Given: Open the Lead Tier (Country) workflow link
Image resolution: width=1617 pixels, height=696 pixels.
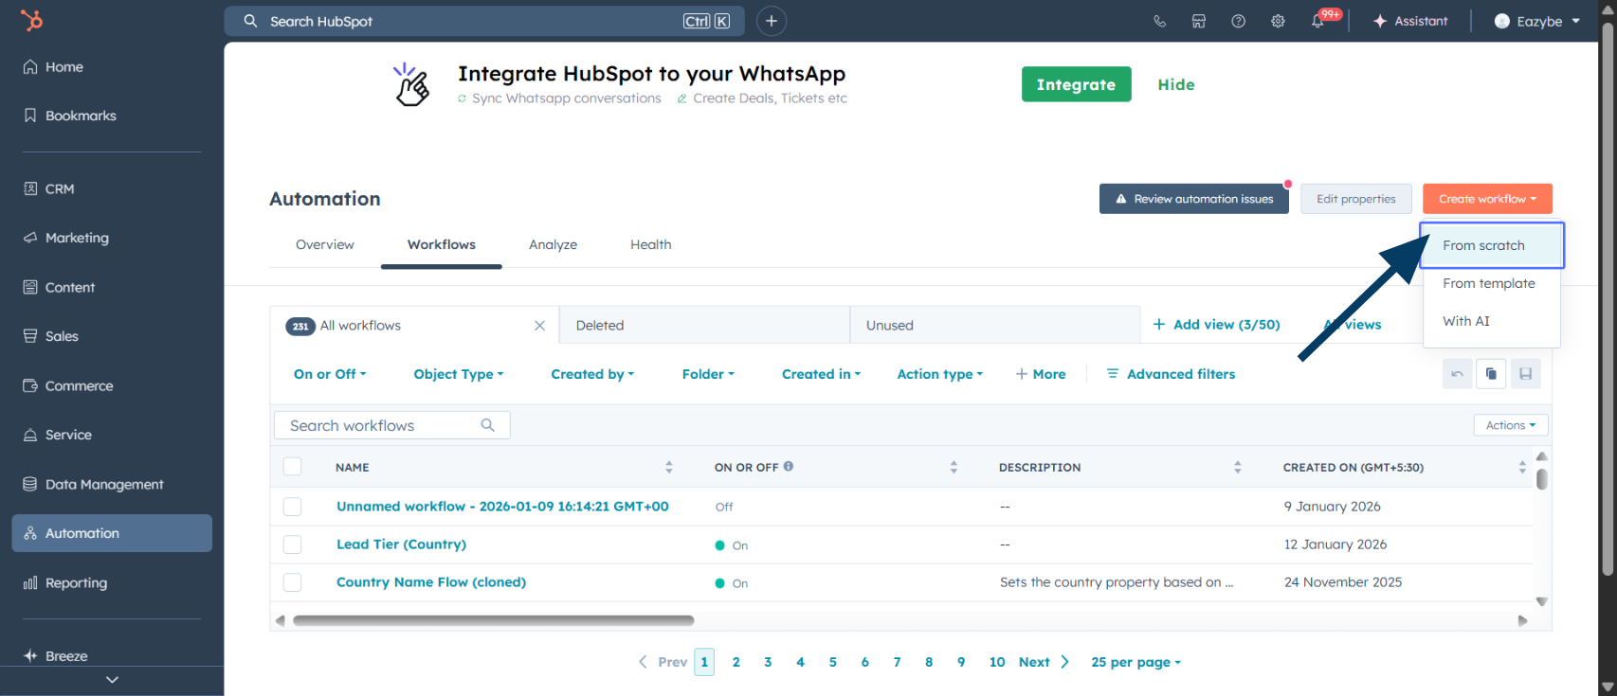Looking at the screenshot, I should 401,544.
